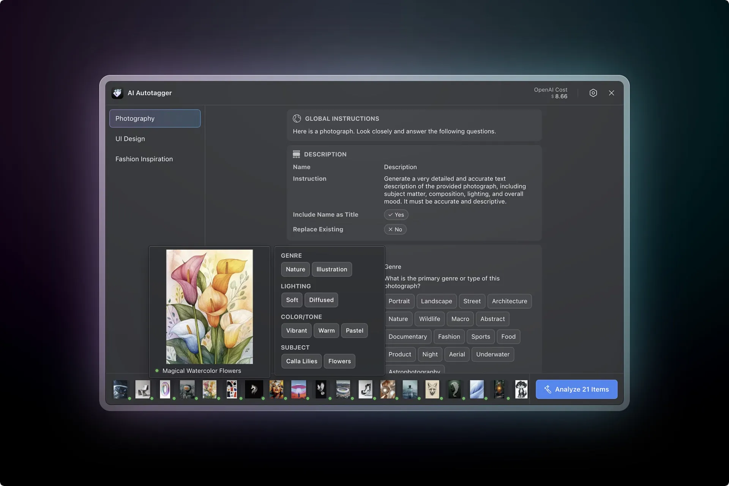Image resolution: width=729 pixels, height=486 pixels.
Task: Select the black and white puppy thumbnail
Action: (521, 389)
